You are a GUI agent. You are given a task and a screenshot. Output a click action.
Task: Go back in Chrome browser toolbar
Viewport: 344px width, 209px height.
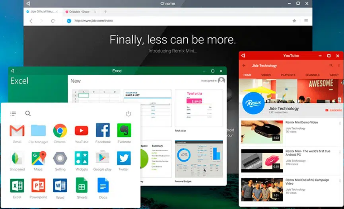click(31, 21)
